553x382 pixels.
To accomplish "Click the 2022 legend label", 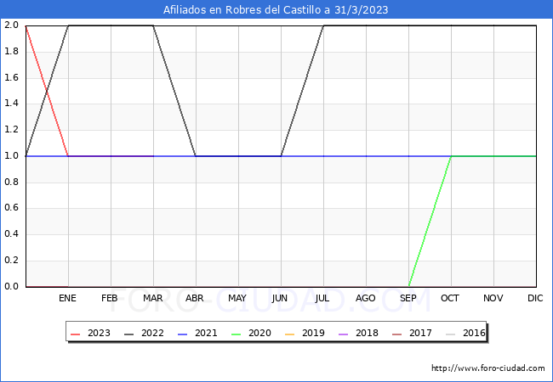I will (x=152, y=333).
